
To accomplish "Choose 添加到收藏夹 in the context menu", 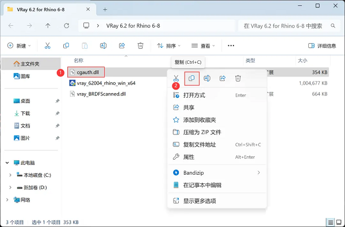I will point(217,120).
